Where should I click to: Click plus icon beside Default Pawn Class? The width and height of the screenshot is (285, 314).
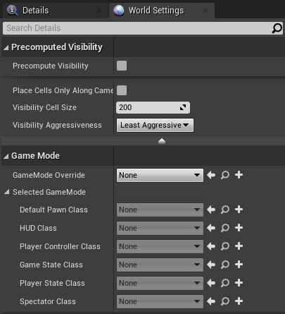[239, 210]
